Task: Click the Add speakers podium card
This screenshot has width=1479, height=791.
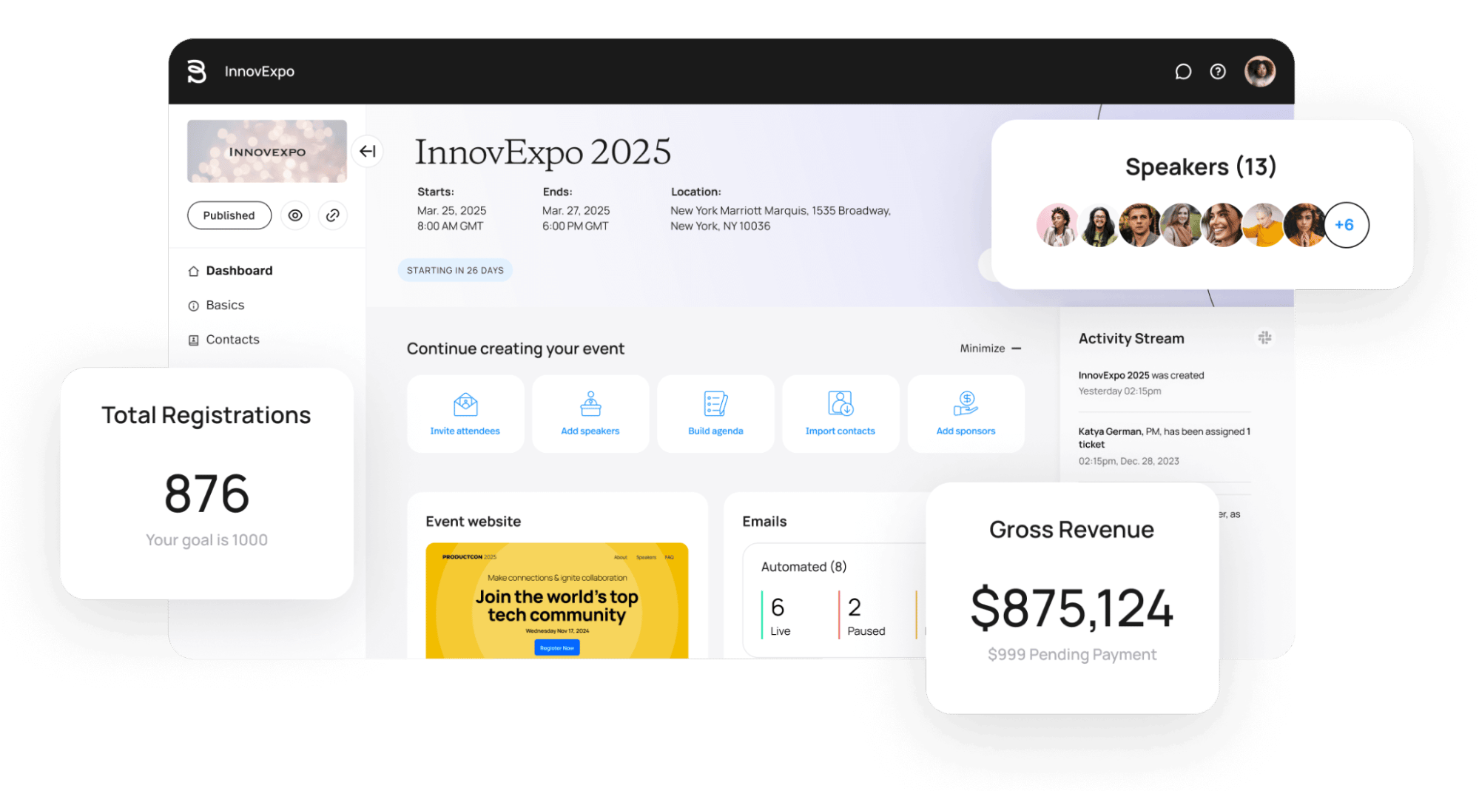Action: coord(590,414)
